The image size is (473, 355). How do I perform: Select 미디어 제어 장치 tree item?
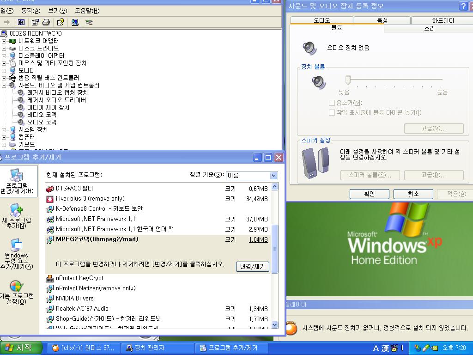[x=48, y=107]
